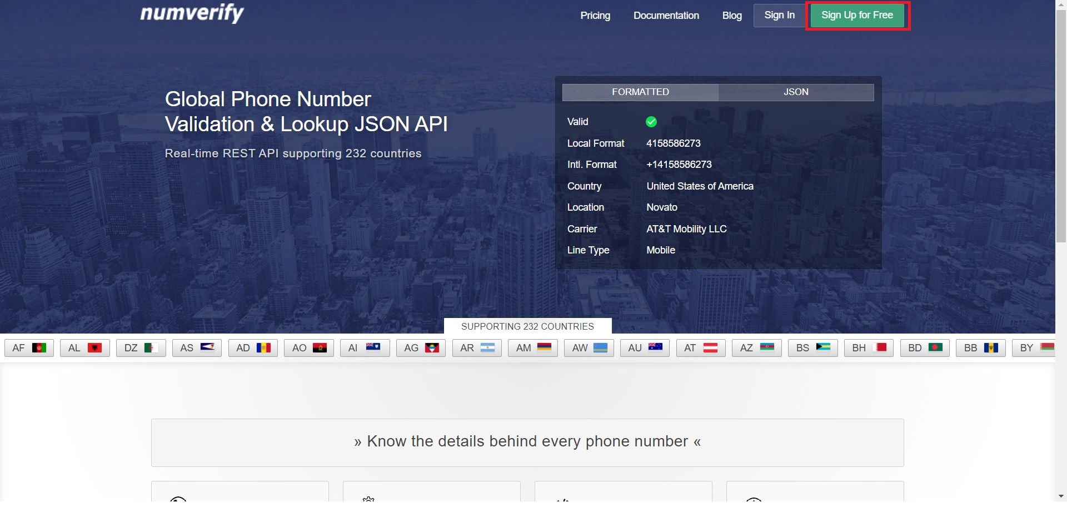The width and height of the screenshot is (1067, 507).
Task: Click the scrollbar down arrow
Action: pos(1061,496)
